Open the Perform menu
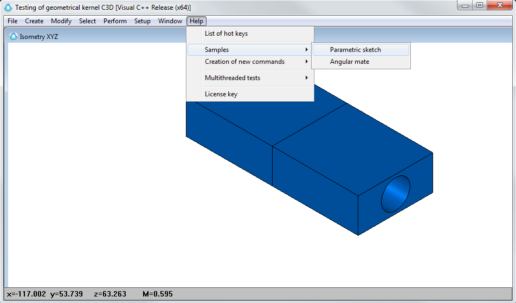The width and height of the screenshot is (516, 303). click(115, 21)
